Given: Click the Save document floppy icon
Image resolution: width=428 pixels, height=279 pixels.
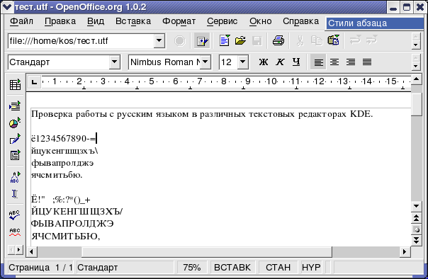Looking at the screenshot, I should 257,41.
